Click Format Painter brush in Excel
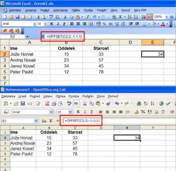Viewport: 176px width, 171px height. [87, 17]
